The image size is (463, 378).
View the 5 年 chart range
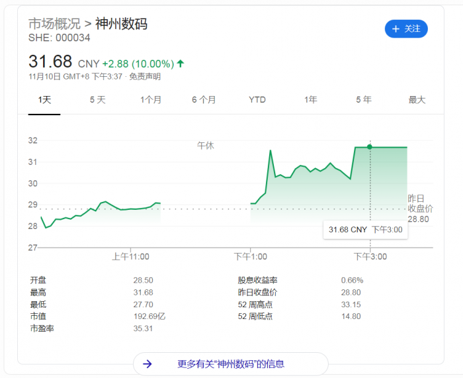363,100
